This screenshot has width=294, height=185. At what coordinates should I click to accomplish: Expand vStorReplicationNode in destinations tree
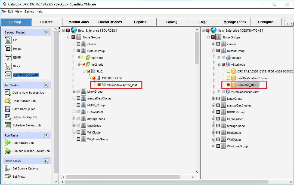(219, 92)
